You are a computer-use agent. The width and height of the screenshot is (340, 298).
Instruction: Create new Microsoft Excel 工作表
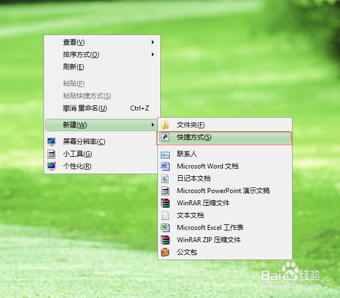tap(225, 228)
